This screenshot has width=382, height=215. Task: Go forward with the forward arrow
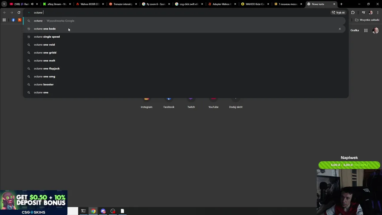12,13
